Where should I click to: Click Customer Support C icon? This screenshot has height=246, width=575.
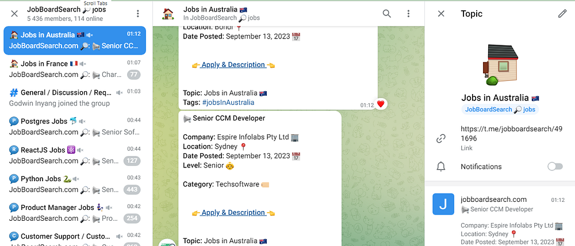14,236
